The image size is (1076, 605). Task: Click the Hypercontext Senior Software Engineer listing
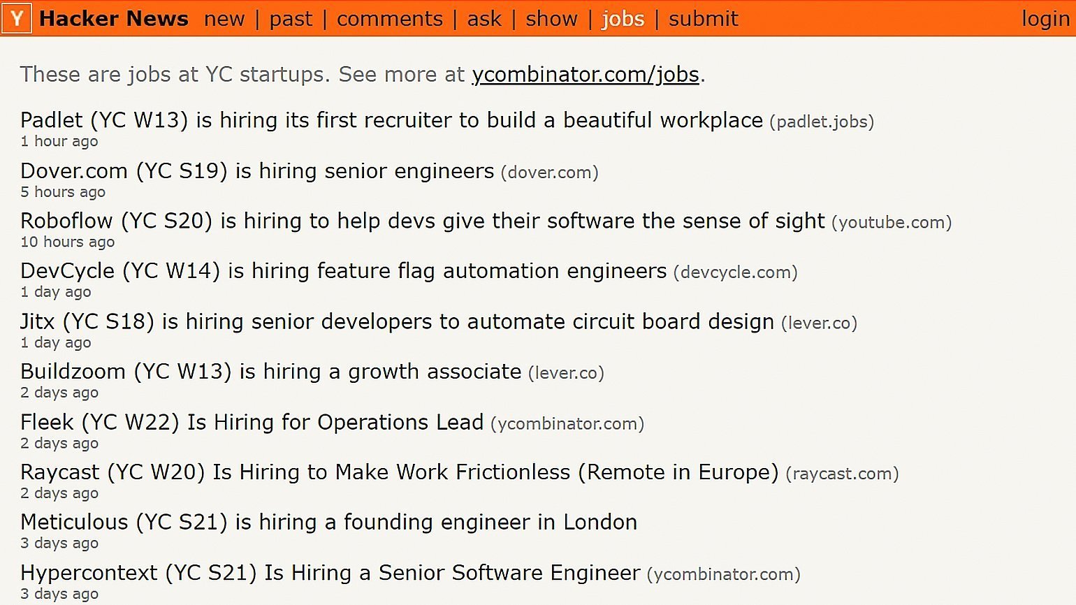click(330, 573)
